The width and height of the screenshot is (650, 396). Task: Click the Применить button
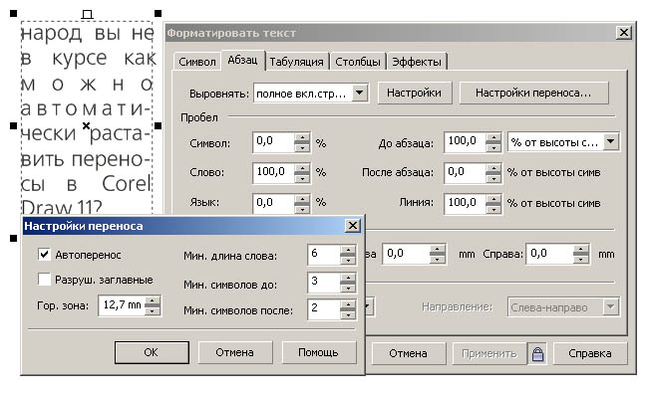(x=489, y=353)
